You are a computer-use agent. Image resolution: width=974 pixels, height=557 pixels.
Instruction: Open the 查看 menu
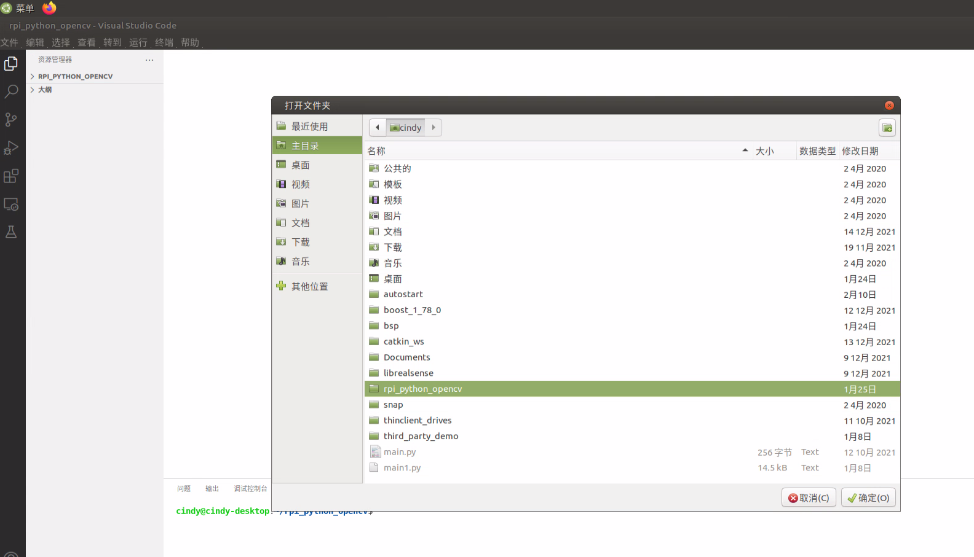click(87, 42)
